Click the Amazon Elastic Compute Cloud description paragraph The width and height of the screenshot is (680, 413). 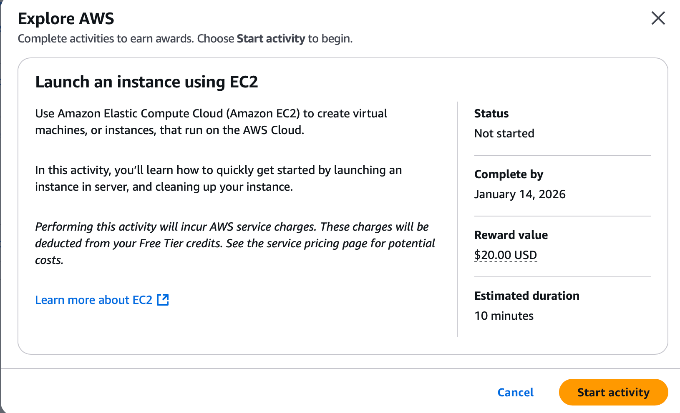tap(211, 122)
